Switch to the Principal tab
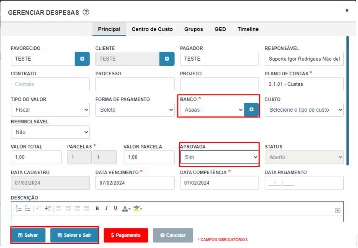 click(x=109, y=29)
